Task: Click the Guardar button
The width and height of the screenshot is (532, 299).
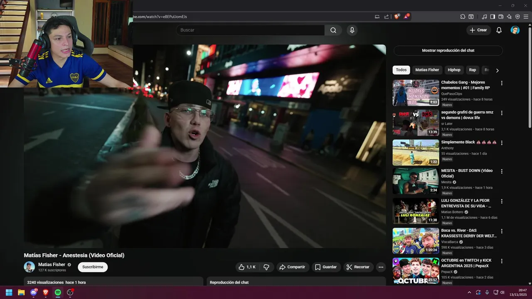Action: [326, 267]
